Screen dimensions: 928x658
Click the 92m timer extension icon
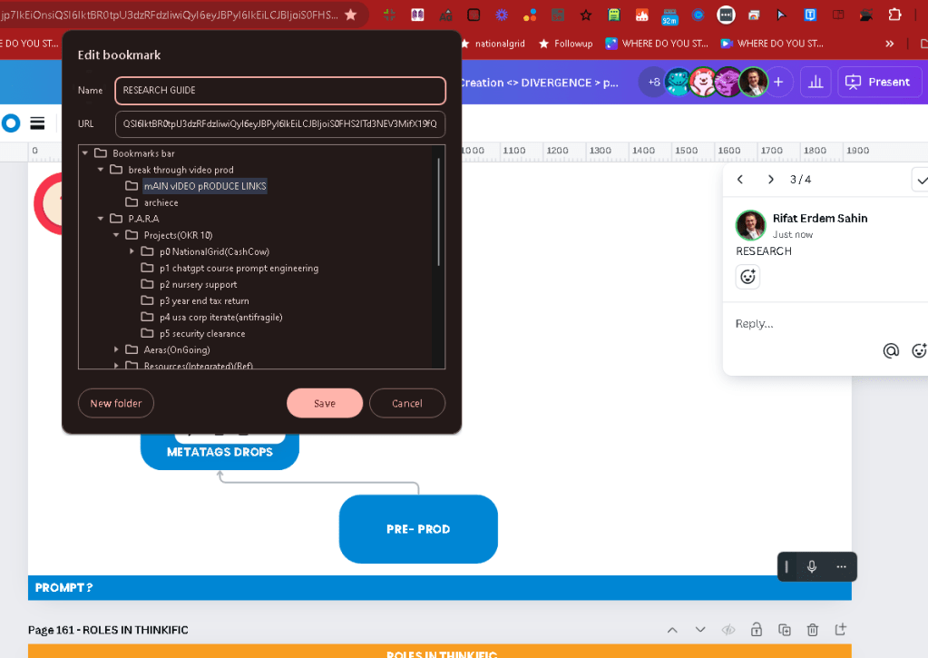click(x=669, y=16)
